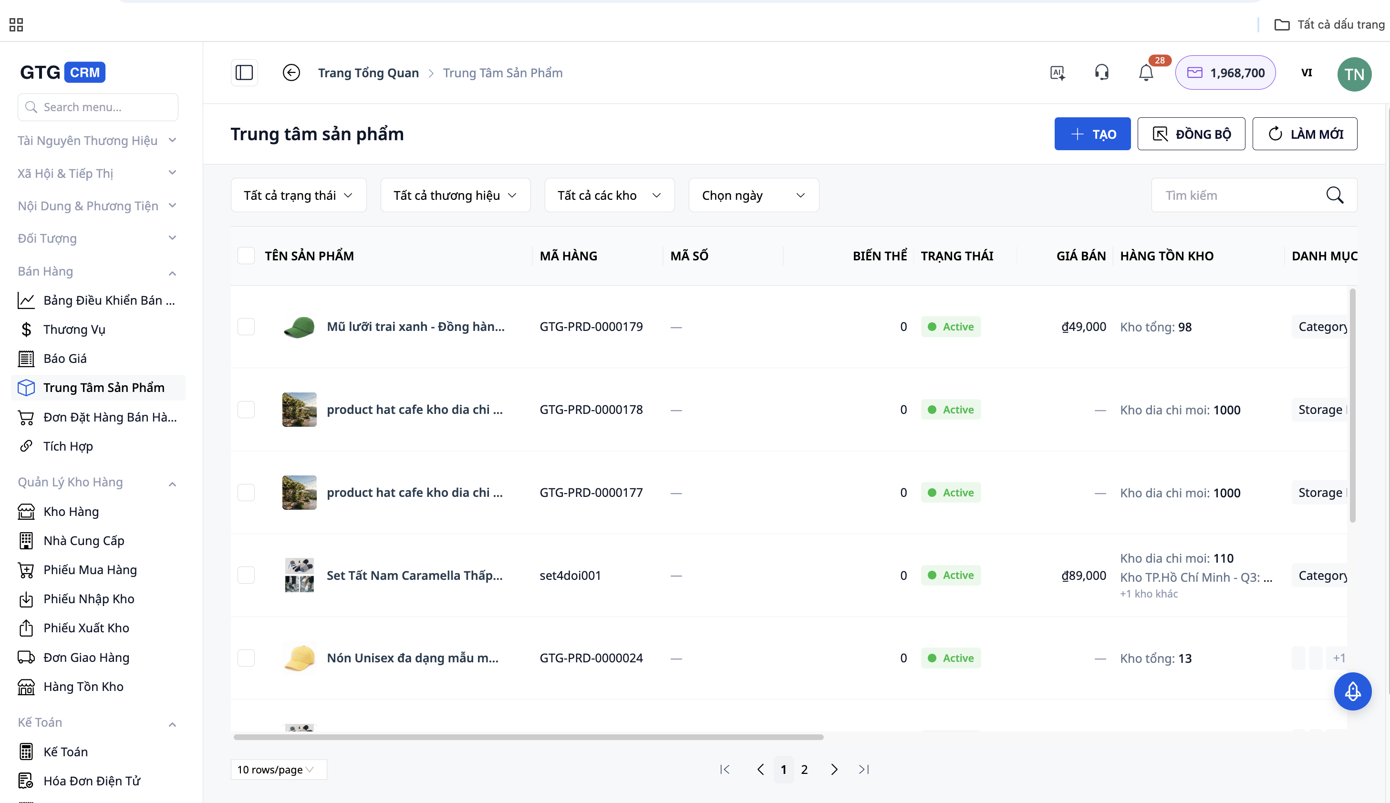Viewport: 1390px width, 803px height.
Task: Check the select-all header checkbox
Action: pos(246,256)
